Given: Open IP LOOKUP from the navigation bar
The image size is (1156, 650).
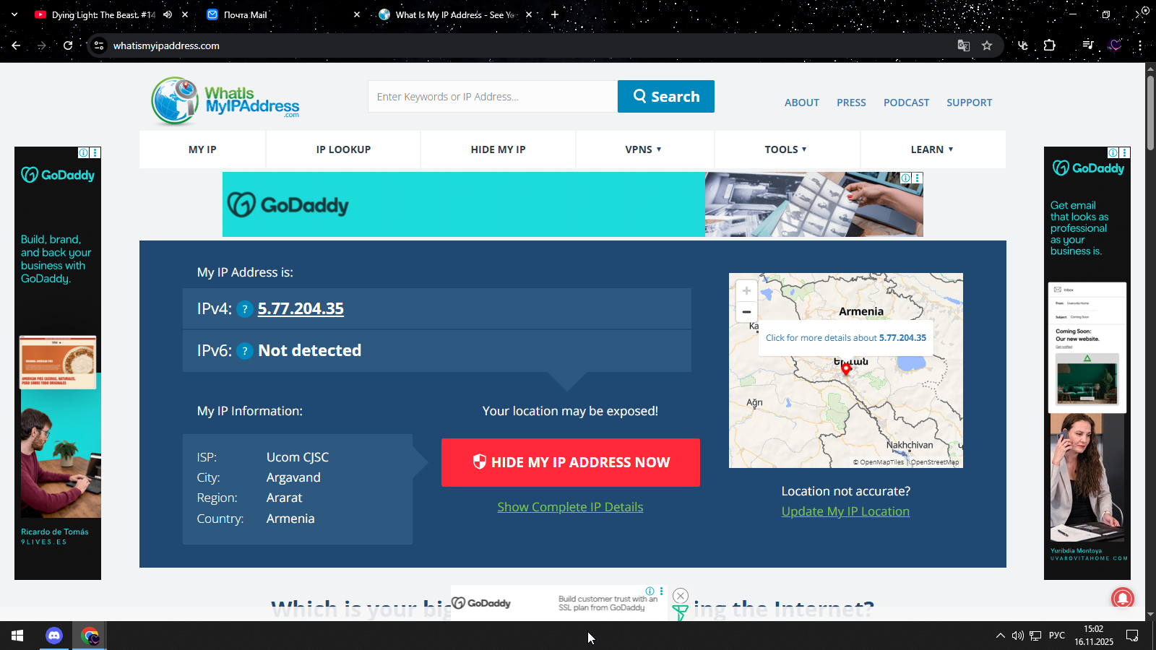Looking at the screenshot, I should point(343,149).
